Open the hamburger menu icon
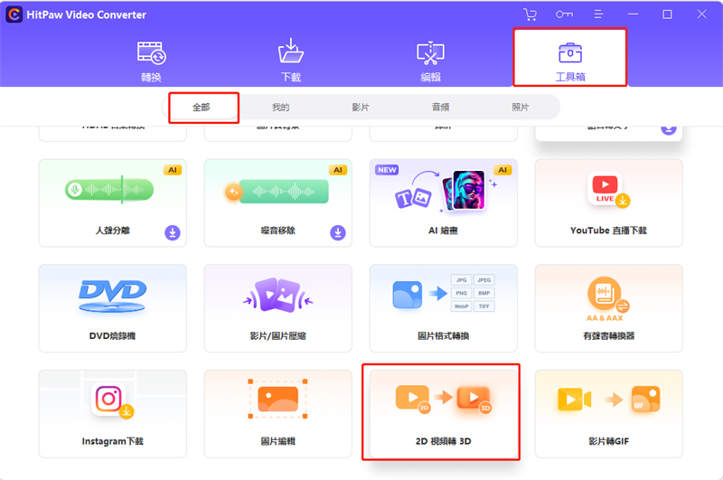This screenshot has width=723, height=480. (x=598, y=14)
